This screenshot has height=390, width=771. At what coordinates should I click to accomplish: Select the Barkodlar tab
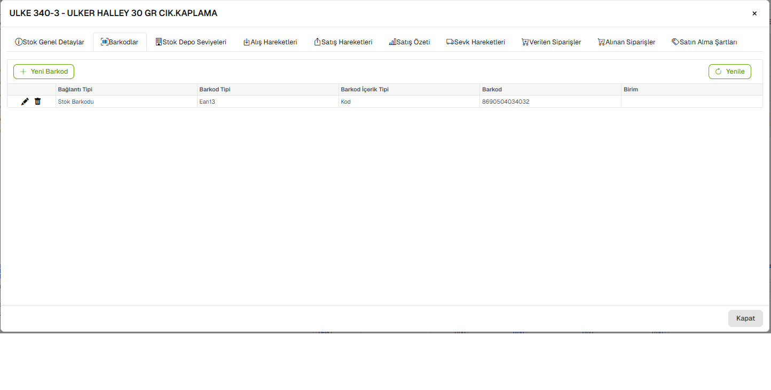coord(120,42)
